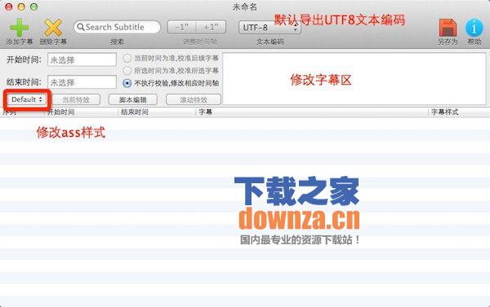Click the green plus Add Subtitle icon
This screenshot has width=490, height=307.
click(x=19, y=28)
